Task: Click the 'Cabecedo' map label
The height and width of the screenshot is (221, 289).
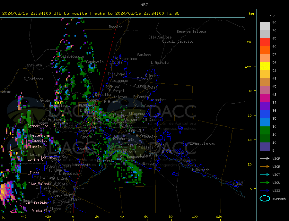Action: tap(39, 140)
